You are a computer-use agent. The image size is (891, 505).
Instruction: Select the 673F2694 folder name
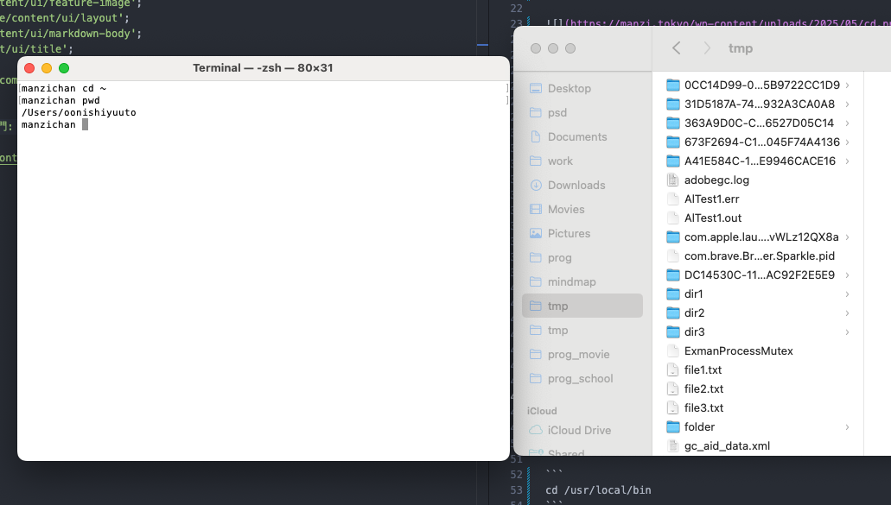pos(762,142)
